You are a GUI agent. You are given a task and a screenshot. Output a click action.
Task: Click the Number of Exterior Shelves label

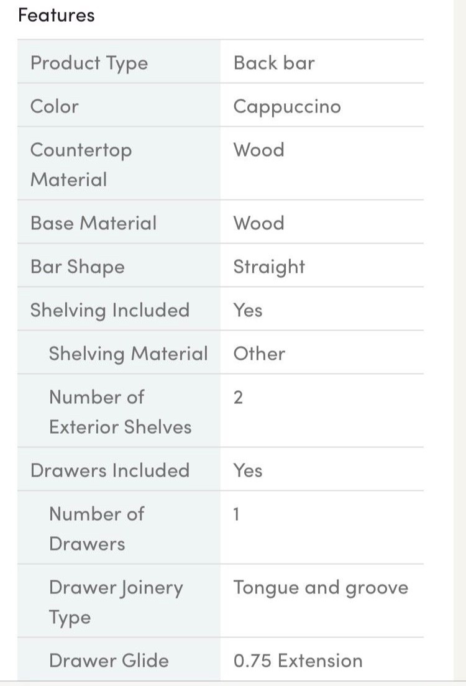click(x=120, y=411)
